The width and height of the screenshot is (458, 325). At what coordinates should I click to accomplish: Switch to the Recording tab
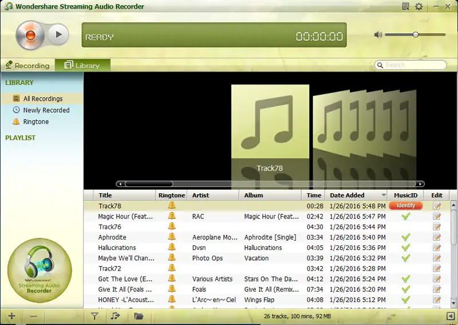pos(27,65)
